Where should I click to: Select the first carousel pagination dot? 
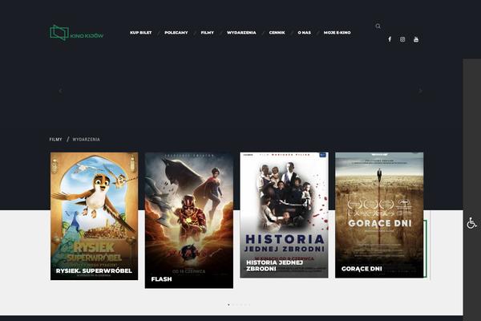[x=228, y=305]
